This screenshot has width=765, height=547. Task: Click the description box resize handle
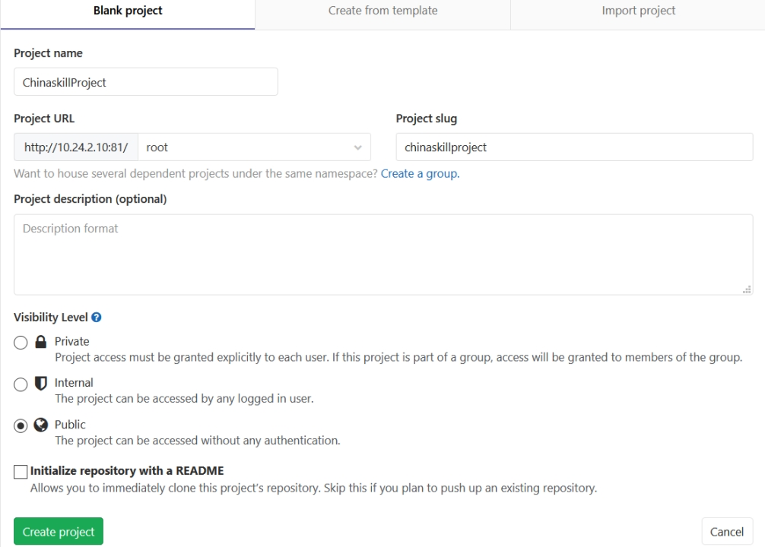coord(747,289)
